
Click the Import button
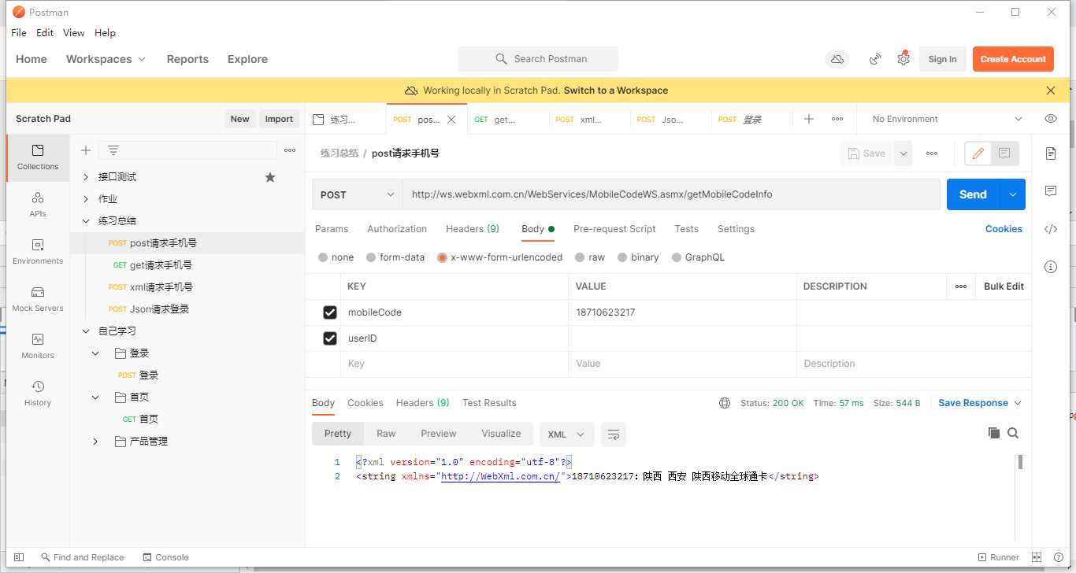tap(279, 119)
